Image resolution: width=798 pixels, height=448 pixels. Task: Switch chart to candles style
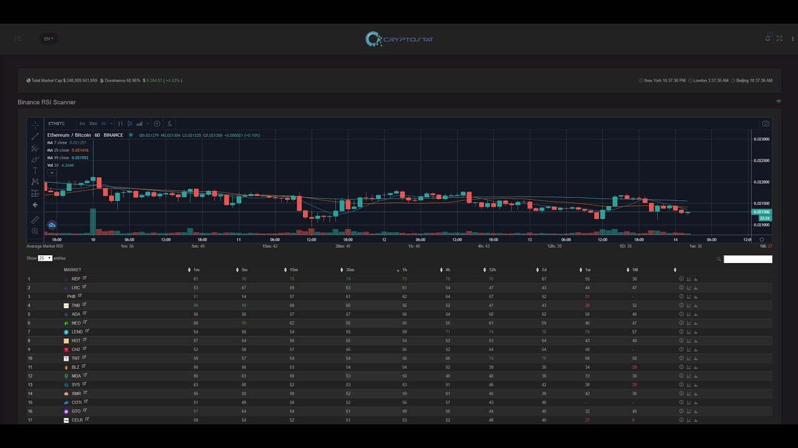click(130, 124)
